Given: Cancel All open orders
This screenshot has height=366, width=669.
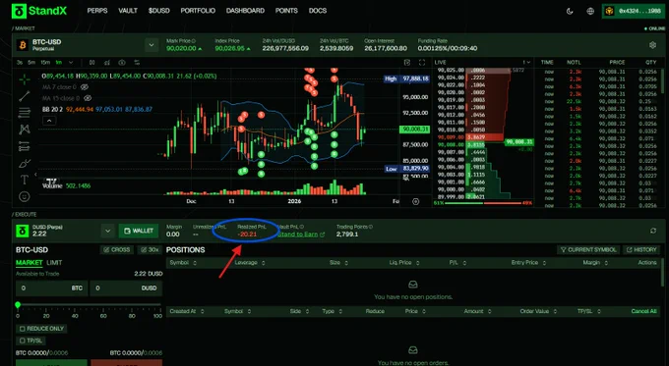Looking at the screenshot, I should click(x=643, y=311).
